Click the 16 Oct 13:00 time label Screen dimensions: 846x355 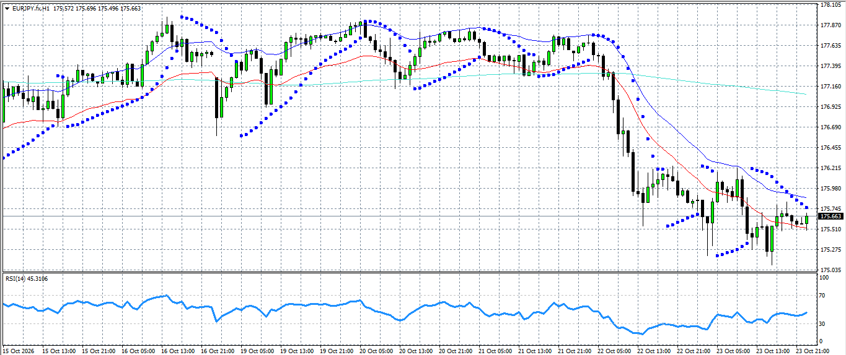click(178, 351)
